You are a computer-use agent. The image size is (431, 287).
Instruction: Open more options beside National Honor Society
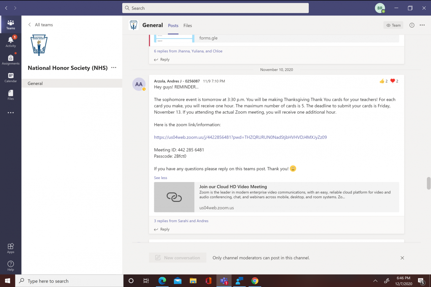point(114,68)
